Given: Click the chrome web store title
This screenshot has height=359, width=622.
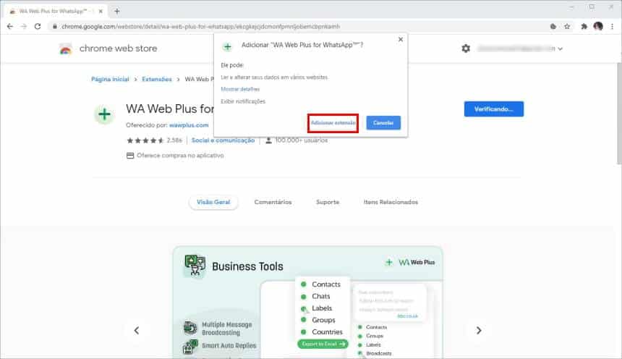Looking at the screenshot, I should coord(118,48).
